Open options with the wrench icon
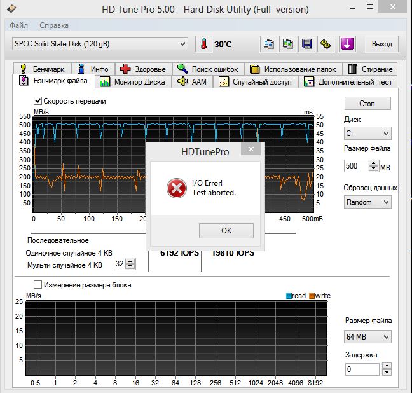Viewport: 412px width, 393px height. 326,44
